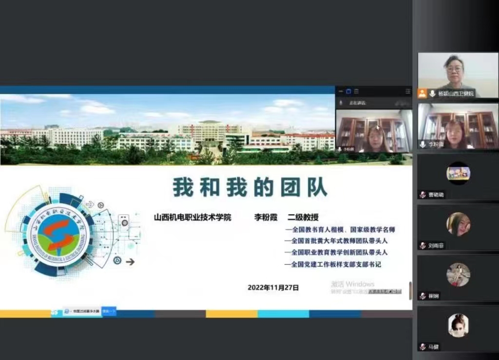Click muted microphone icon beside 马健

pos(422,347)
